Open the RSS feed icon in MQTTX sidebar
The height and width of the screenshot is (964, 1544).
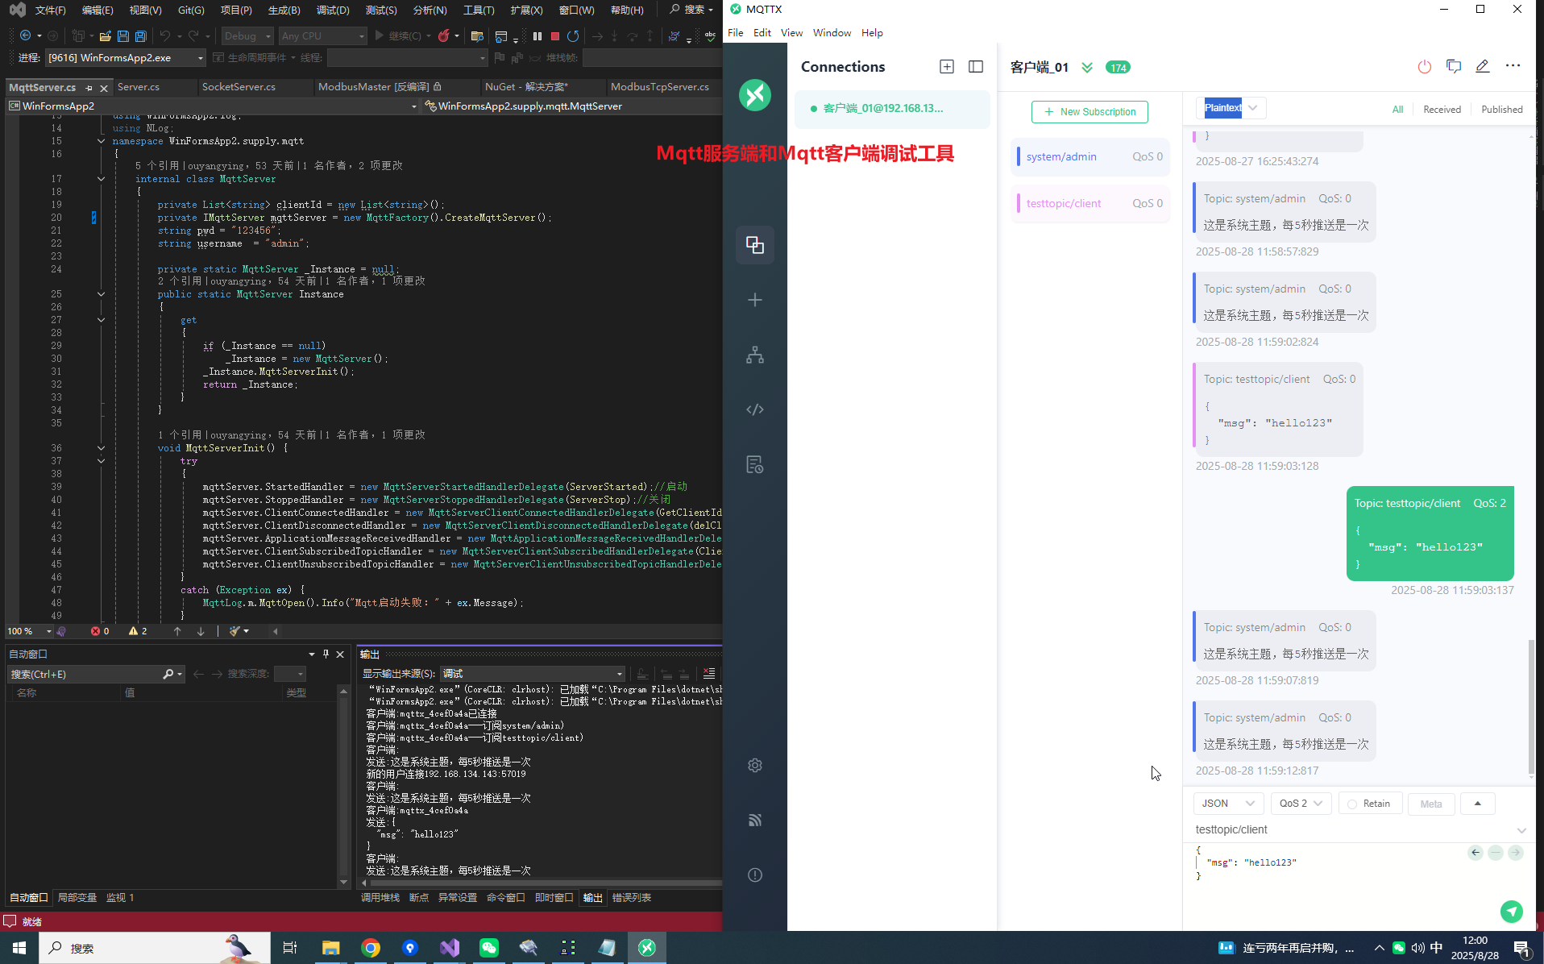pyautogui.click(x=755, y=820)
